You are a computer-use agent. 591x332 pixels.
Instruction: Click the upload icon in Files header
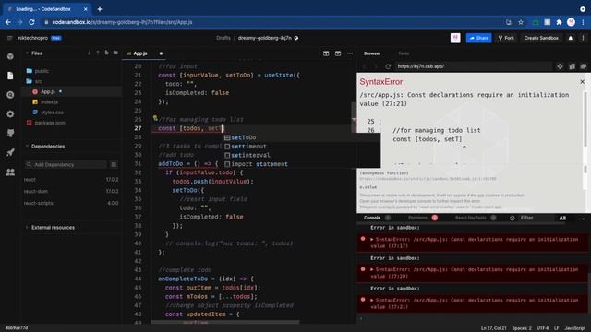[x=98, y=53]
